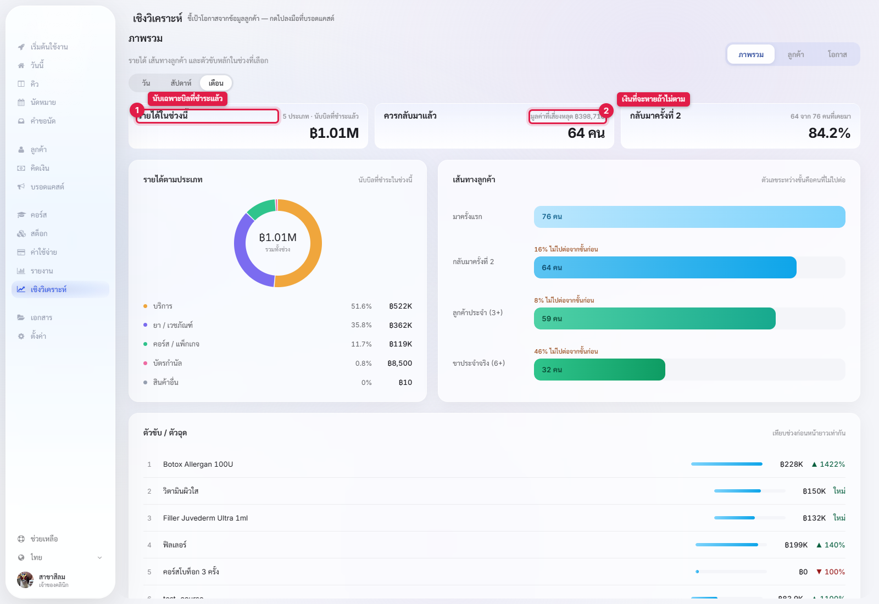This screenshot has height=604, width=879.
Task: Open the gear icon for ตั้งค่า
Action: coord(21,336)
